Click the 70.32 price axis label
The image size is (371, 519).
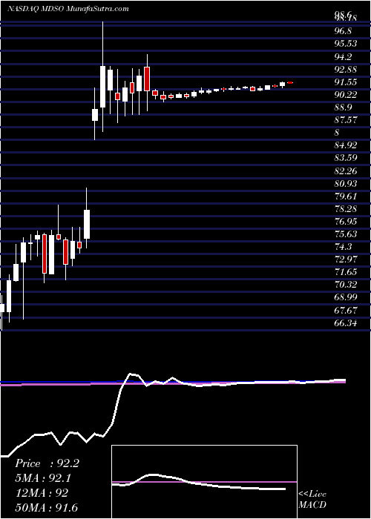coord(346,284)
